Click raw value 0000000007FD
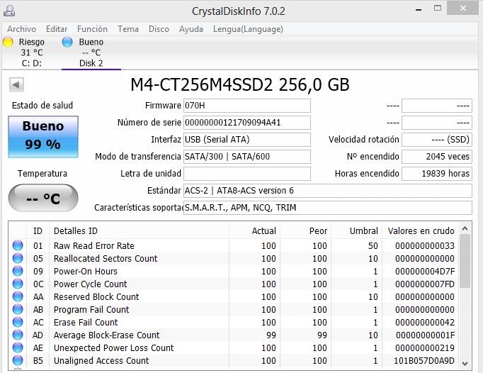This screenshot has width=483, height=373. pyautogui.click(x=425, y=284)
